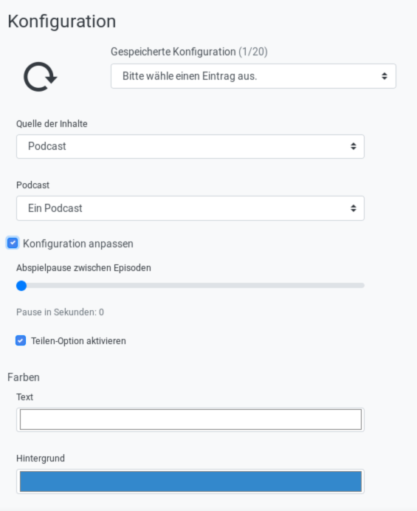The width and height of the screenshot is (417, 511).
Task: Uncheck the Konfiguration anpassen checkbox
Action: coord(13,243)
